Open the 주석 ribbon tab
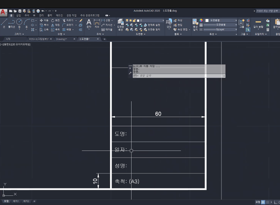 27,15
